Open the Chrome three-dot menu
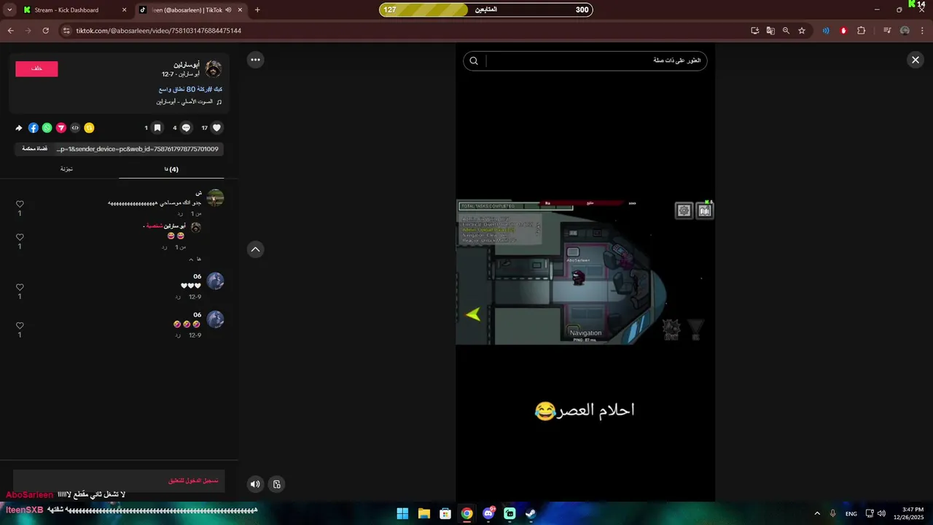 922,31
